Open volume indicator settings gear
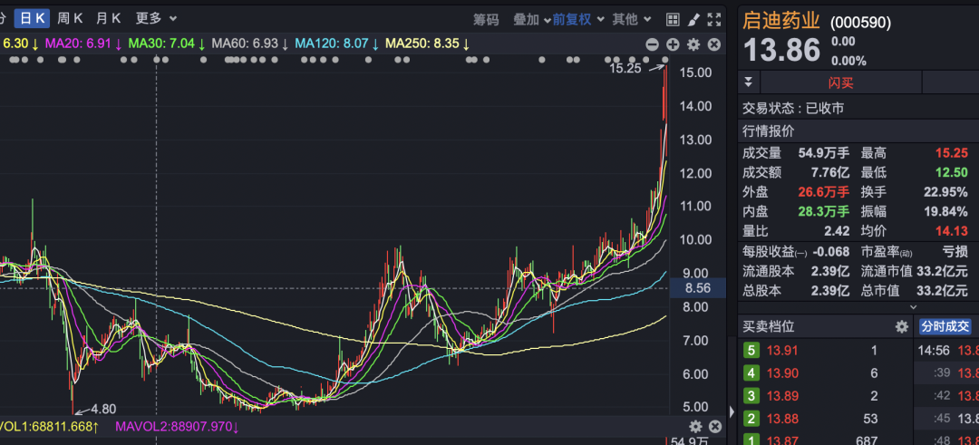Screen dimensions: 979x445 point(694,427)
